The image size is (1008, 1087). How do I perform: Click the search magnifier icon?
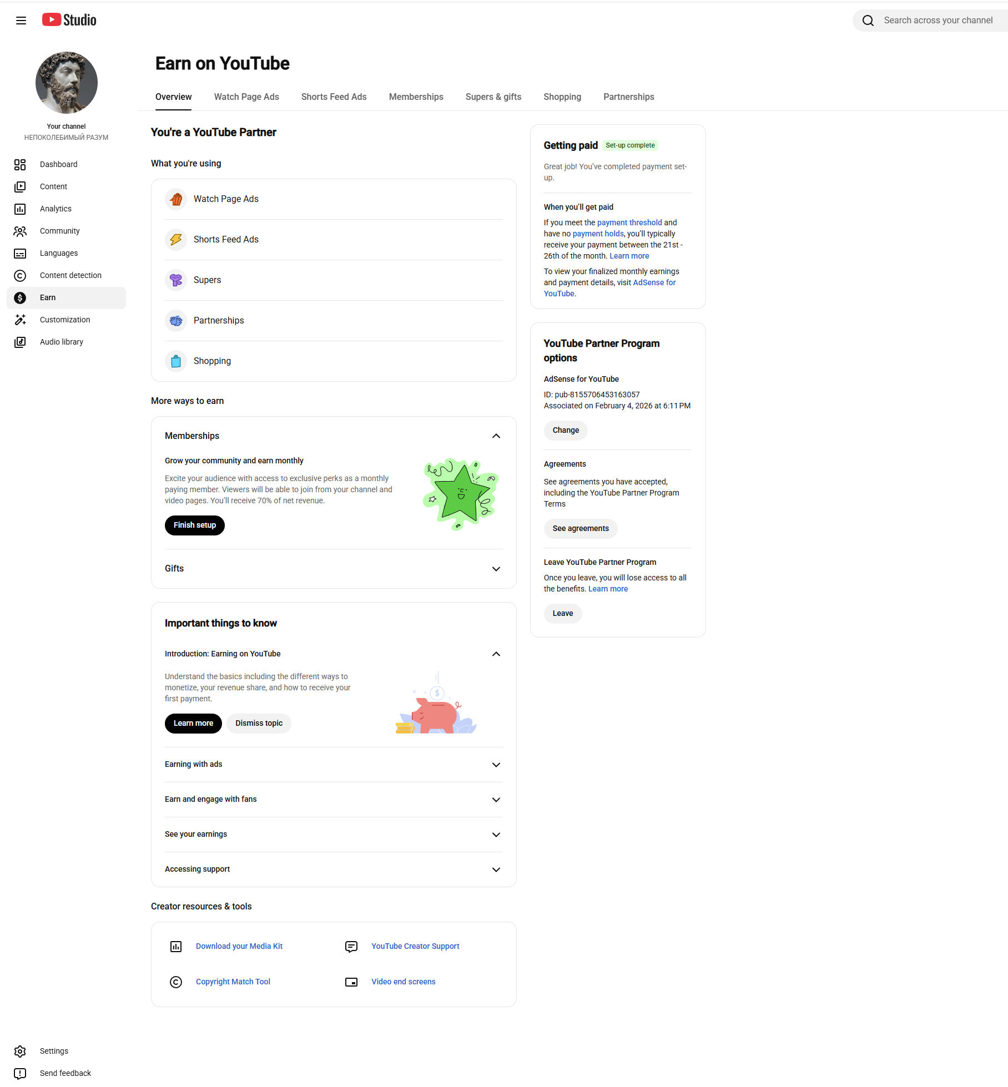(868, 21)
